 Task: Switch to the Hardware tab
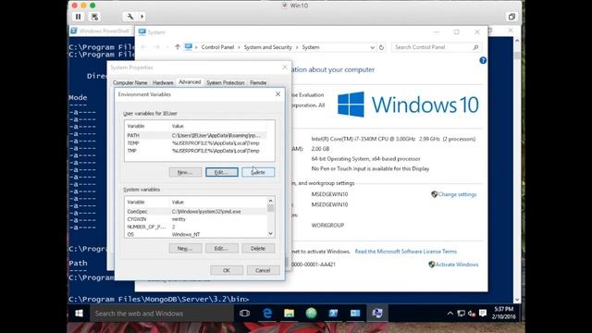coord(163,82)
